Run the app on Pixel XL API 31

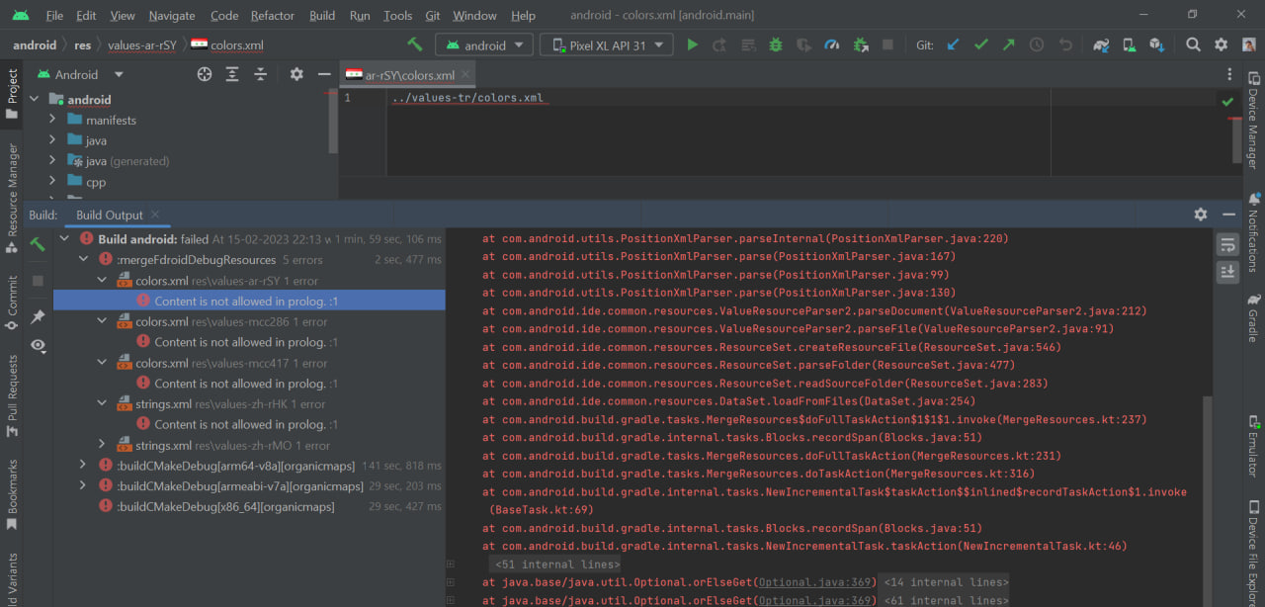pyautogui.click(x=691, y=44)
